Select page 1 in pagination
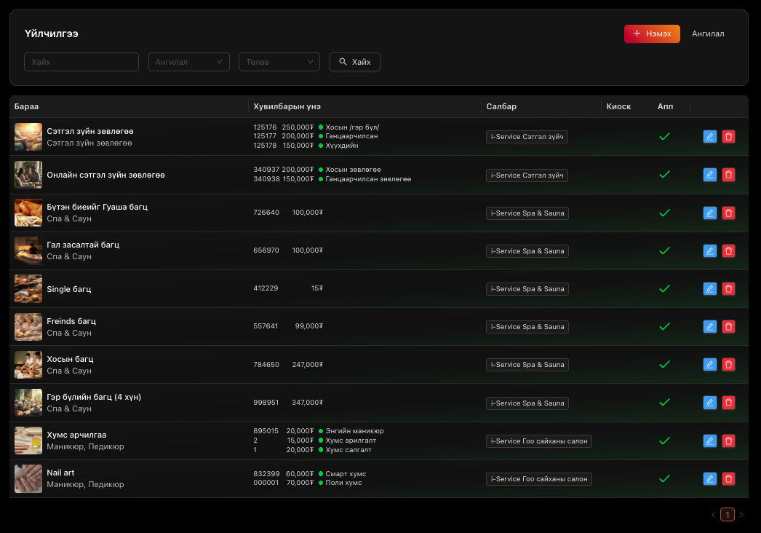Image resolution: width=761 pixels, height=533 pixels. point(727,515)
